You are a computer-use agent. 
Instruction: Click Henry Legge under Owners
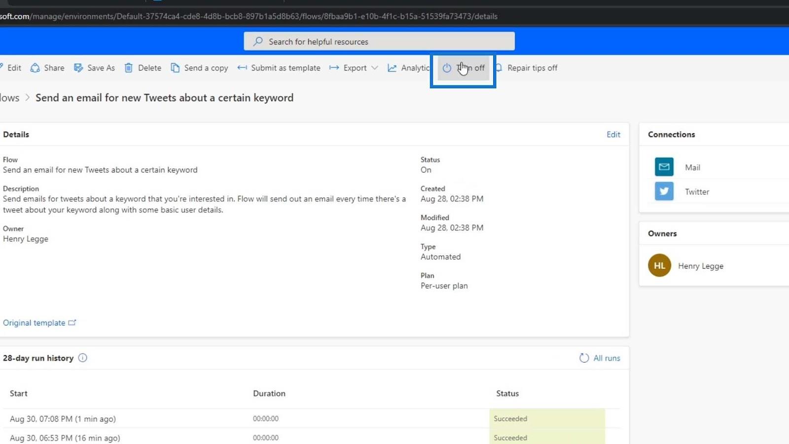click(700, 266)
